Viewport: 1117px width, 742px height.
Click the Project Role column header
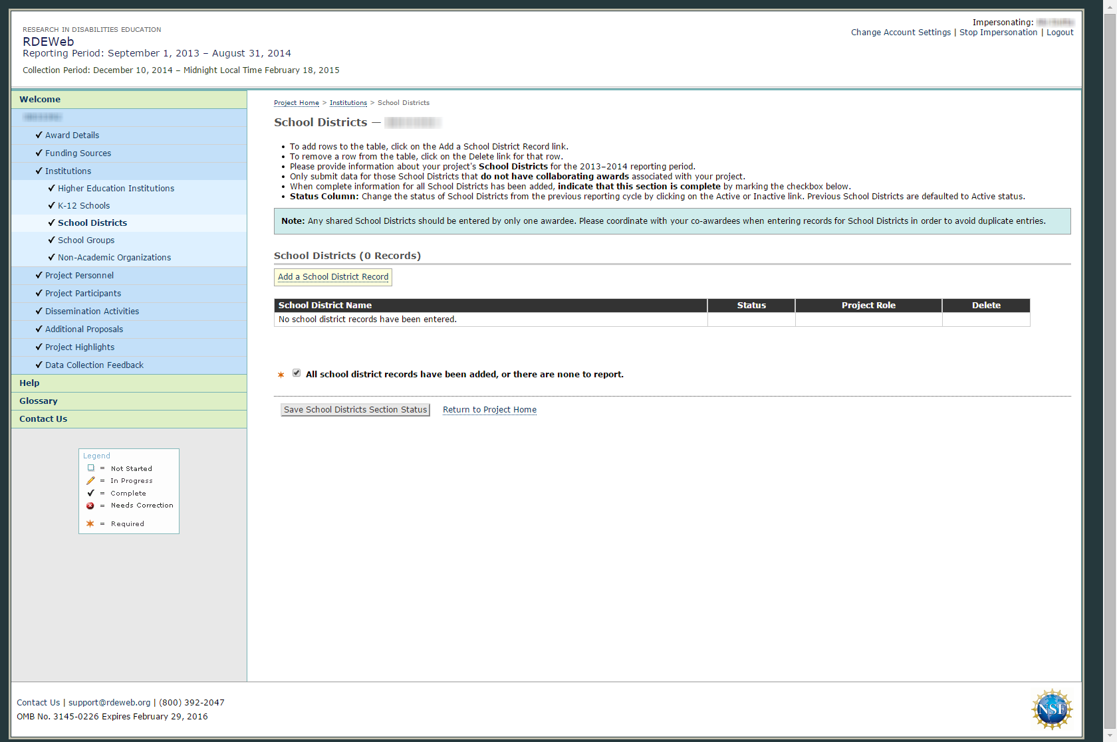tap(868, 306)
